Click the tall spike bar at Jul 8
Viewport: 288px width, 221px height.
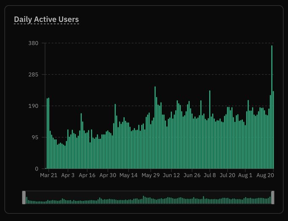point(210,130)
